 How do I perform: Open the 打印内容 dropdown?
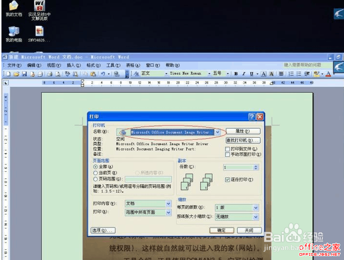(168, 204)
